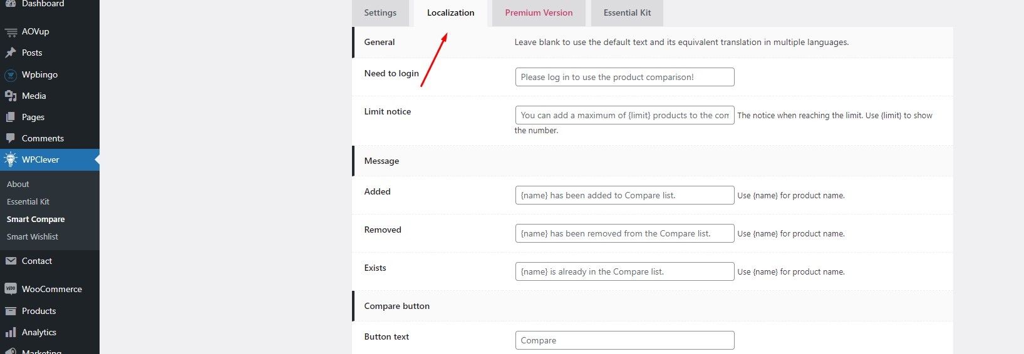The height and width of the screenshot is (354, 1024).
Task: Click the WPClever lightbulb icon
Action: (x=11, y=159)
